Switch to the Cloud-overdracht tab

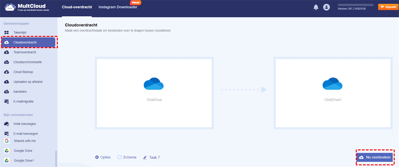pyautogui.click(x=77, y=7)
